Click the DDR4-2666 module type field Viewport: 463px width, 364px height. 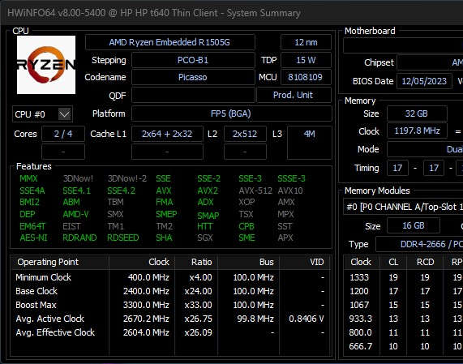tap(419, 244)
